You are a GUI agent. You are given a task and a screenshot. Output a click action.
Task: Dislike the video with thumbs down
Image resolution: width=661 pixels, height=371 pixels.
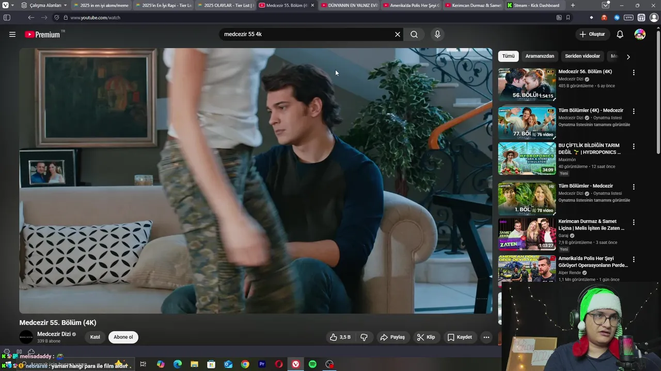[364, 337]
